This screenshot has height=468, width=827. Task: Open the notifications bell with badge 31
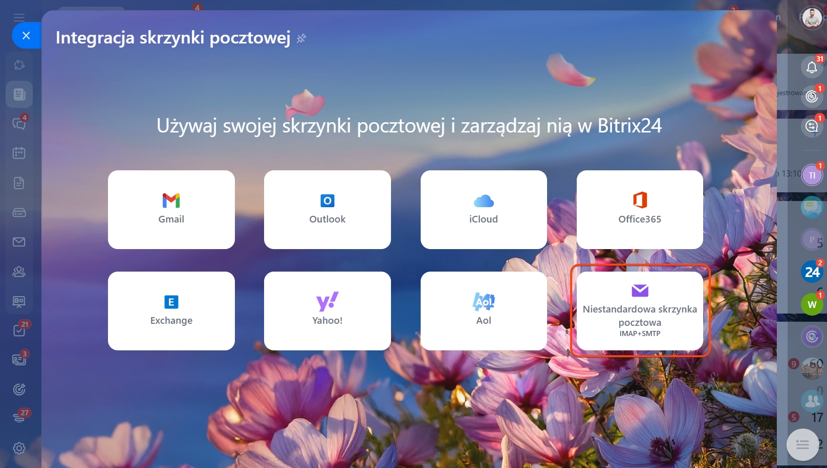[x=812, y=67]
